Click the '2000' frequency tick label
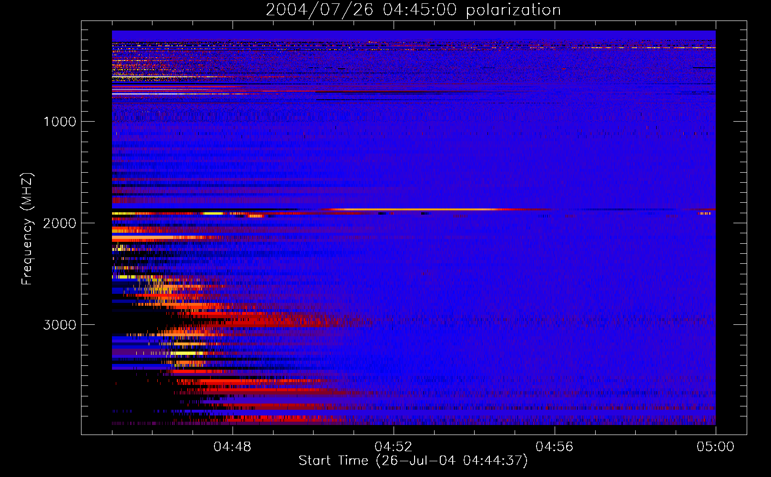 click(60, 223)
